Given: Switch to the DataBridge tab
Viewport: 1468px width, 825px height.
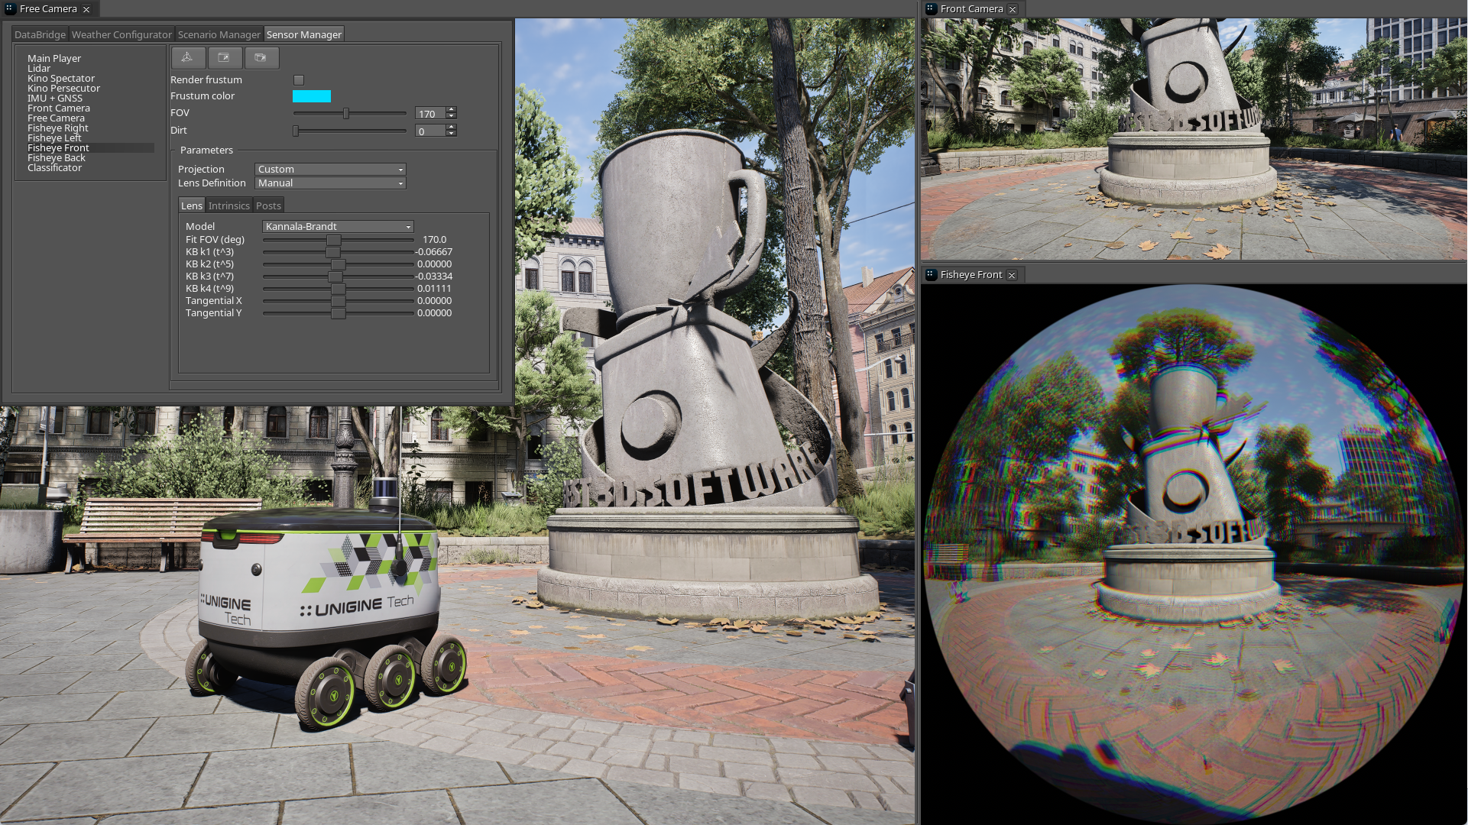Looking at the screenshot, I should pyautogui.click(x=40, y=35).
